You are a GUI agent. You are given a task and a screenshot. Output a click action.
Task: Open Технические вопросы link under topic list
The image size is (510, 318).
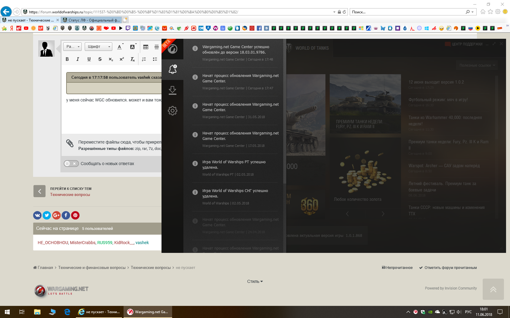(70, 195)
